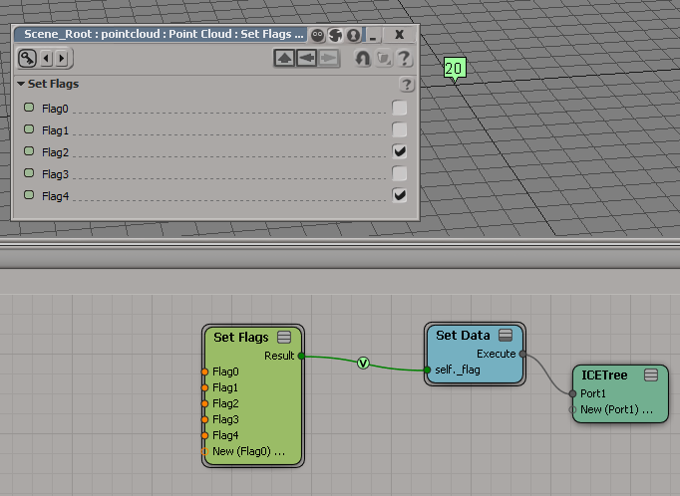The image size is (680, 496).
Task: Click the face icon in title bar
Action: (318, 35)
